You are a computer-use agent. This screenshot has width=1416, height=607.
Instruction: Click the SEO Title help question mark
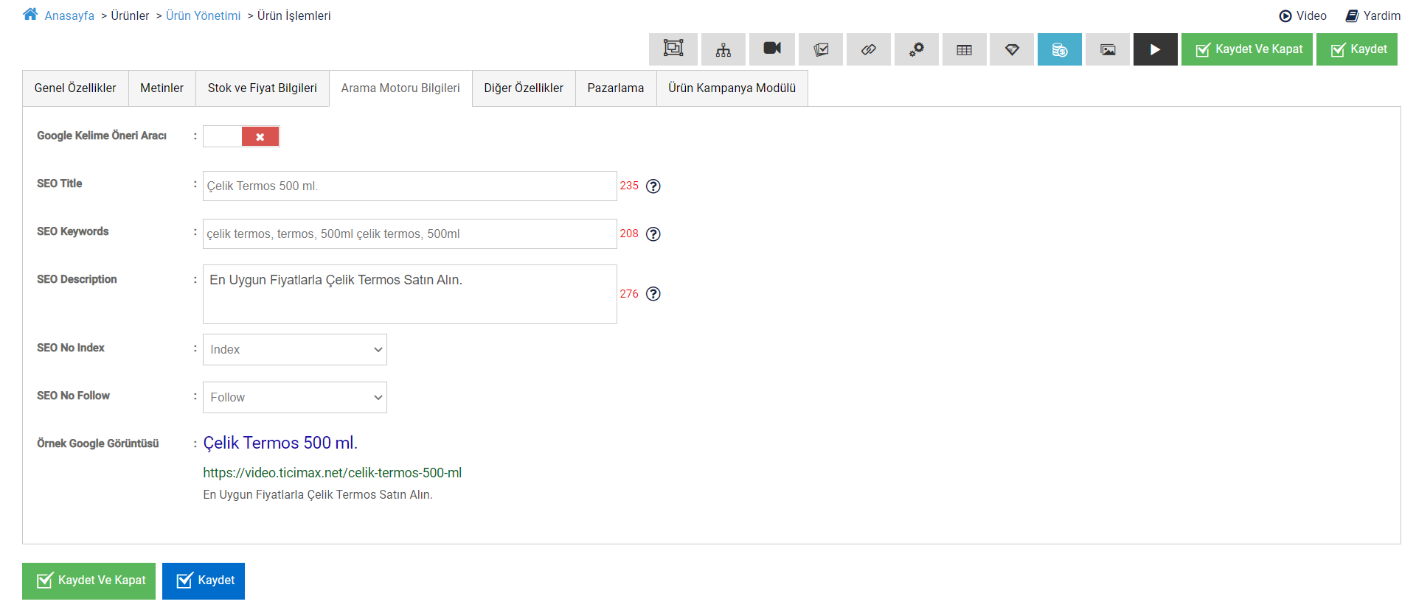click(653, 186)
